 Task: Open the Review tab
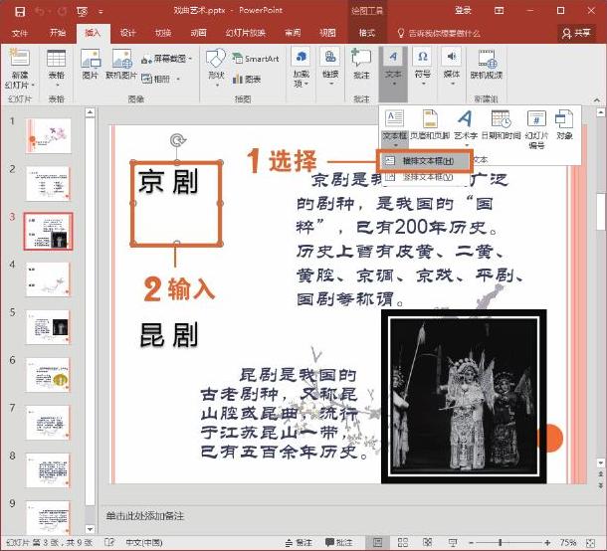coord(293,33)
